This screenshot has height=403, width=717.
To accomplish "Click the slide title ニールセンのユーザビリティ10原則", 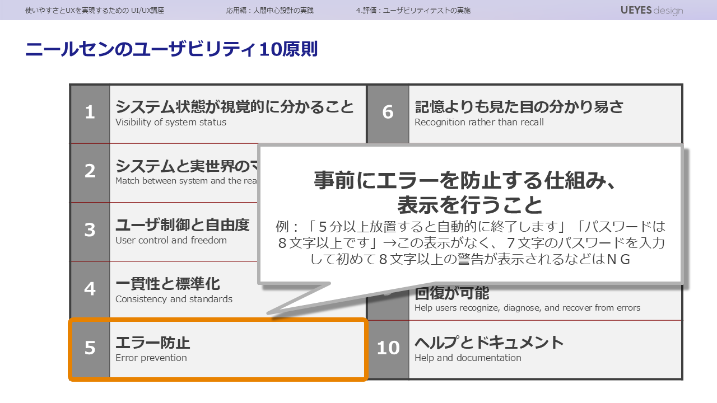I will click(171, 49).
